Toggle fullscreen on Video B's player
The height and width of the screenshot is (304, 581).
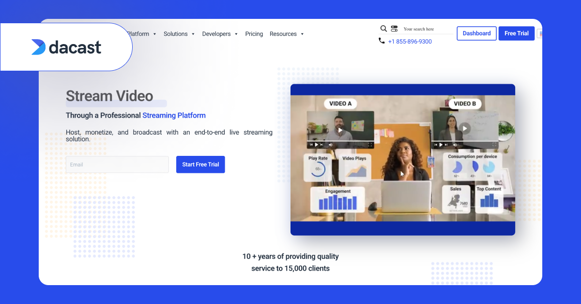493,144
